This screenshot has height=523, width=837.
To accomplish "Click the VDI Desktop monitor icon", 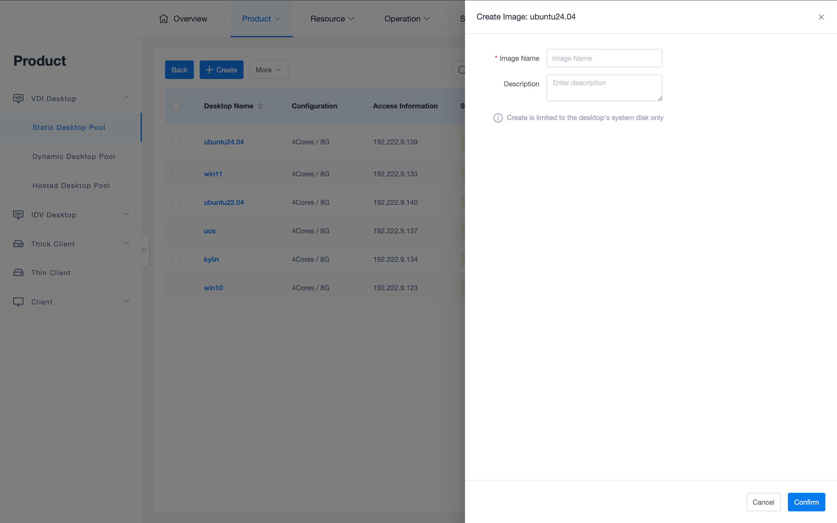I will click(18, 98).
